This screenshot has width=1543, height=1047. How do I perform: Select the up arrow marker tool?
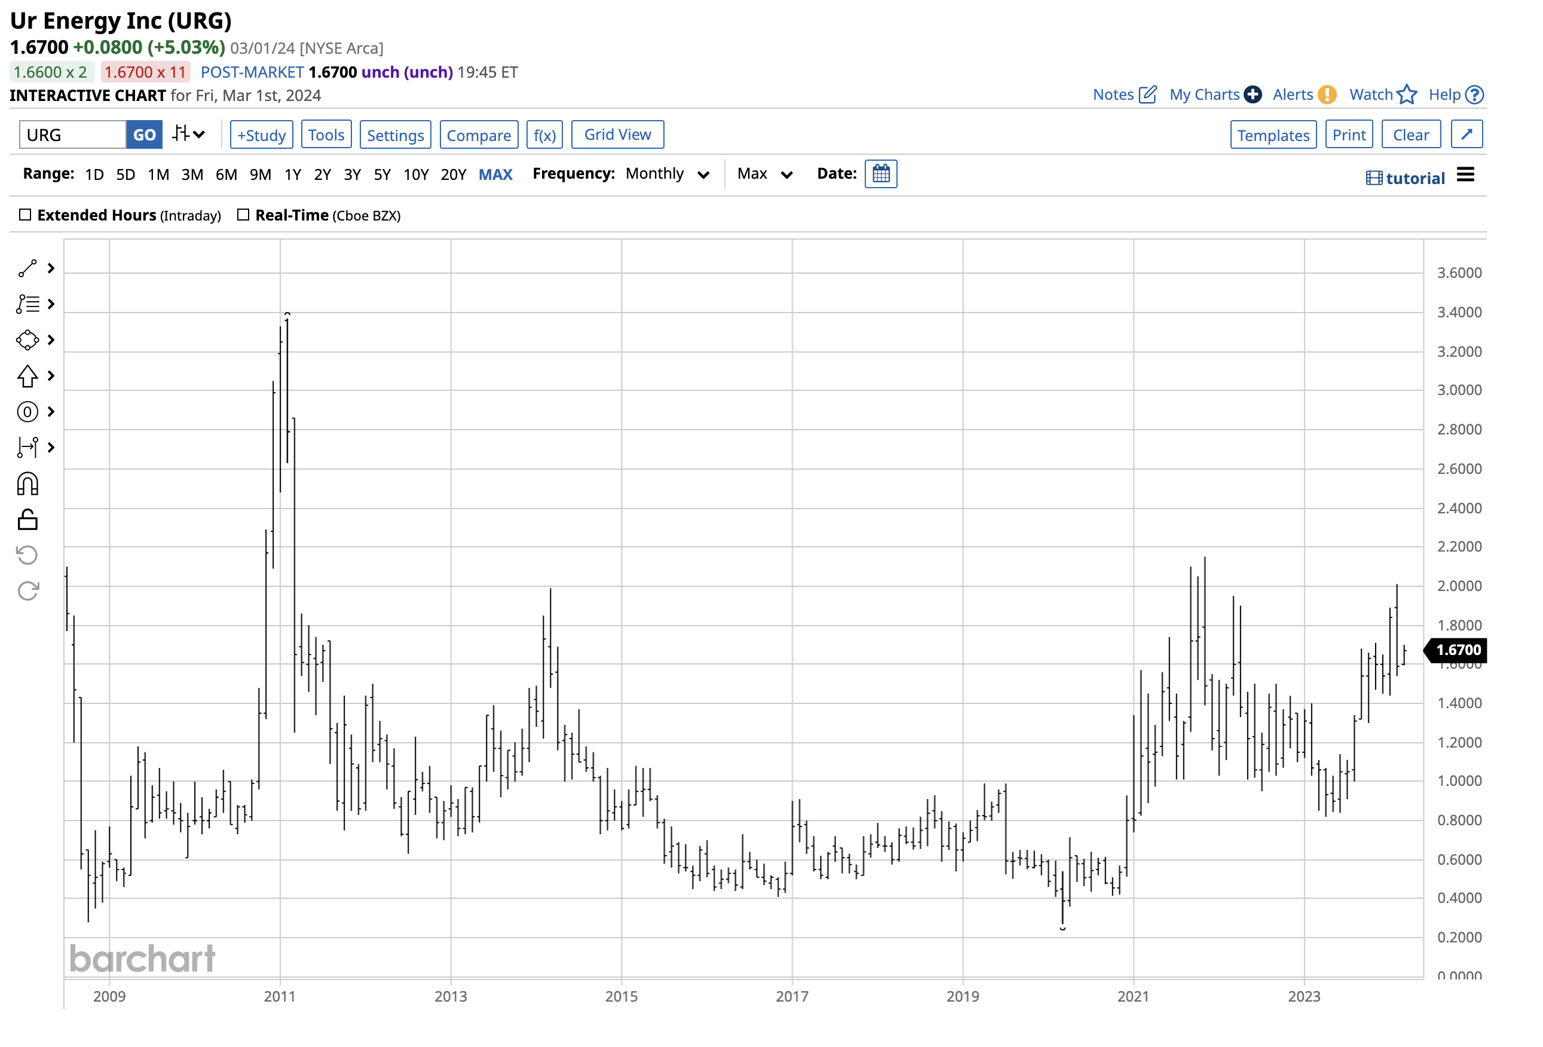(x=27, y=376)
